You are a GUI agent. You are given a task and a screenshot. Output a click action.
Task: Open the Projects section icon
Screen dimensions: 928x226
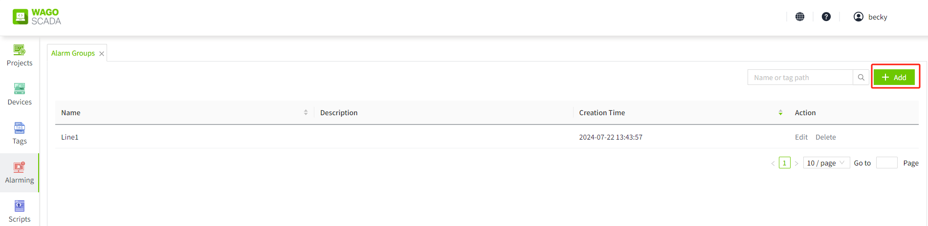pyautogui.click(x=20, y=50)
